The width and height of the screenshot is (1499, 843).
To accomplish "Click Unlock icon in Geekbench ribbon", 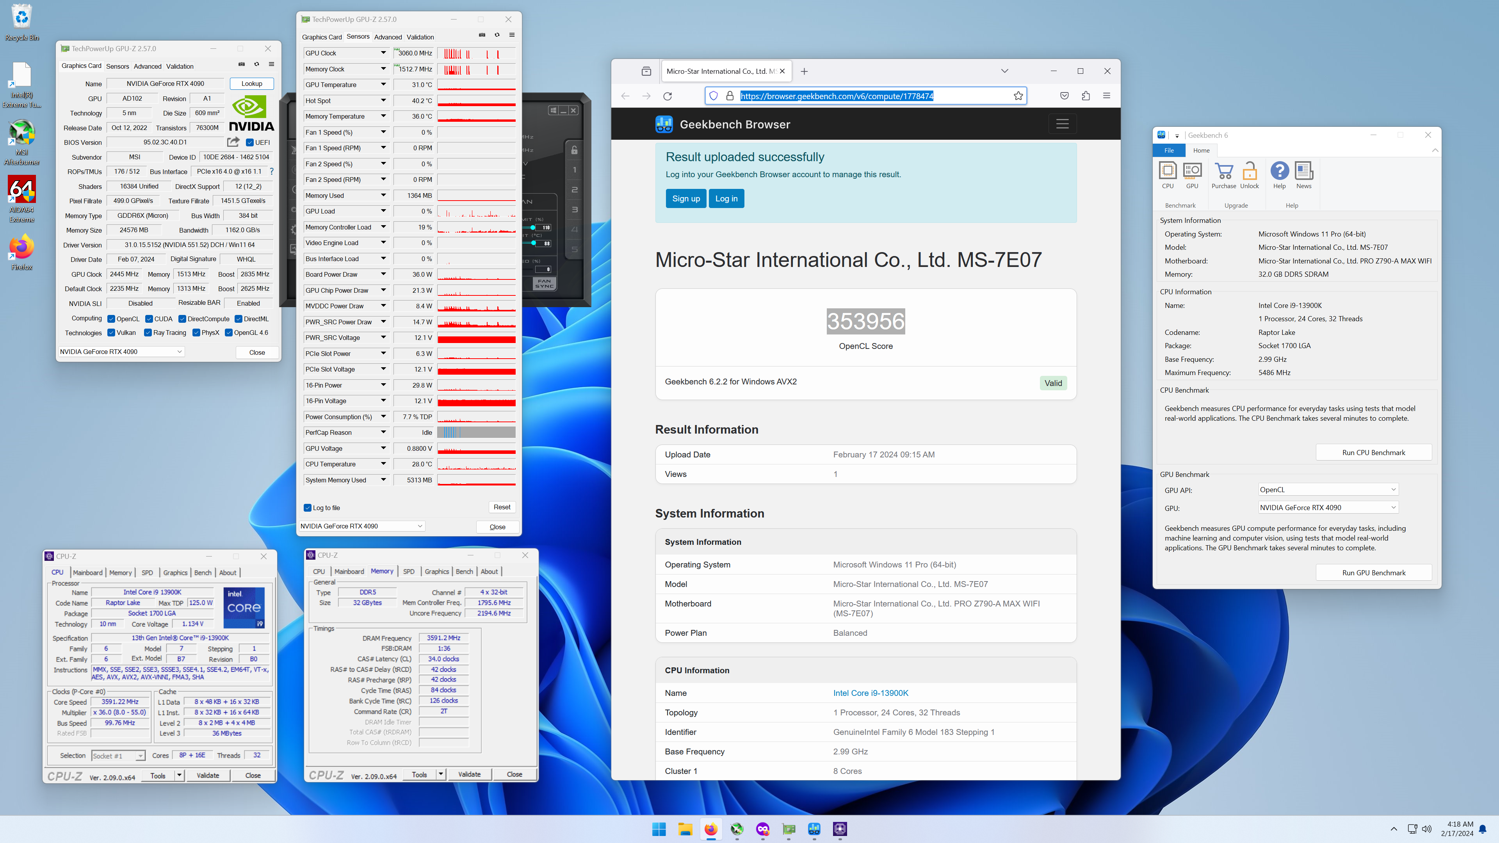I will (1249, 175).
